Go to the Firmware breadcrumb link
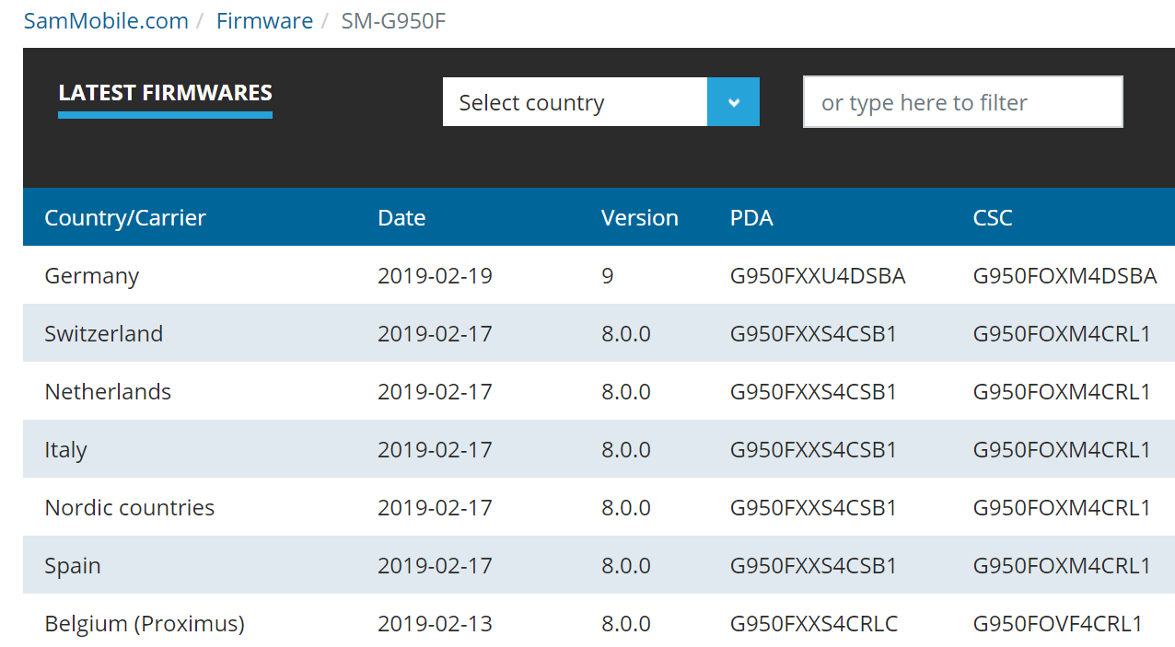 [x=264, y=21]
